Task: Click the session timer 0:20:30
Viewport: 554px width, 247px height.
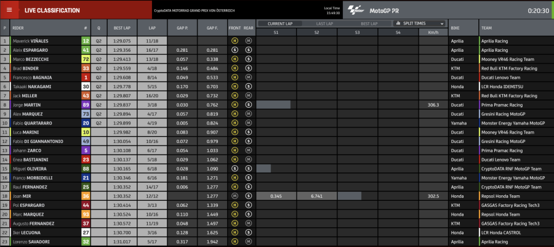Action: click(x=538, y=10)
